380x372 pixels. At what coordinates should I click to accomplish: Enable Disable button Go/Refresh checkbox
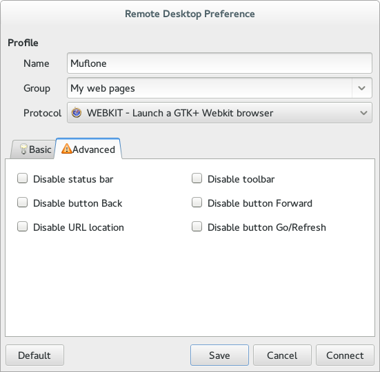click(197, 227)
